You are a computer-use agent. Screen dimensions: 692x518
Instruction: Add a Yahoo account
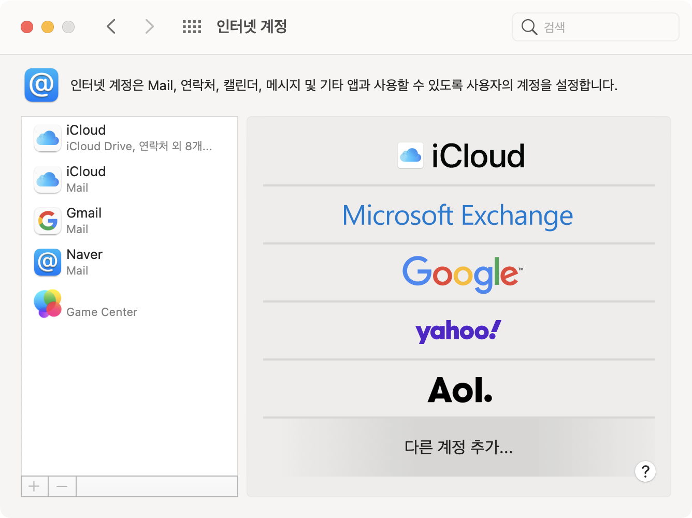point(459,331)
